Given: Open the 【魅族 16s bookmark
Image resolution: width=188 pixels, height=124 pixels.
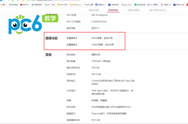Looking at the screenshot, I should click(x=166, y=5).
